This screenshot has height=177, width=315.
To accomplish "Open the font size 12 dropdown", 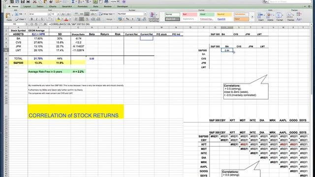I will pyautogui.click(x=59, y=14).
